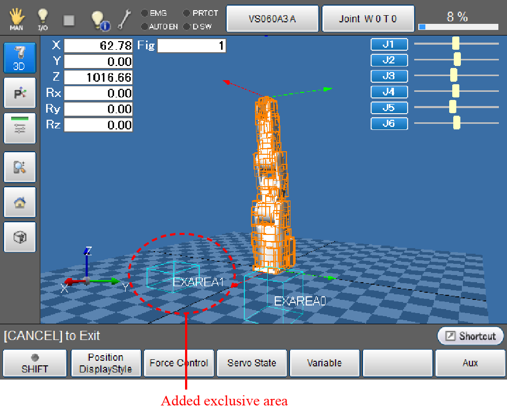Click the Servo State button
This screenshot has width=507, height=410.
click(x=251, y=363)
